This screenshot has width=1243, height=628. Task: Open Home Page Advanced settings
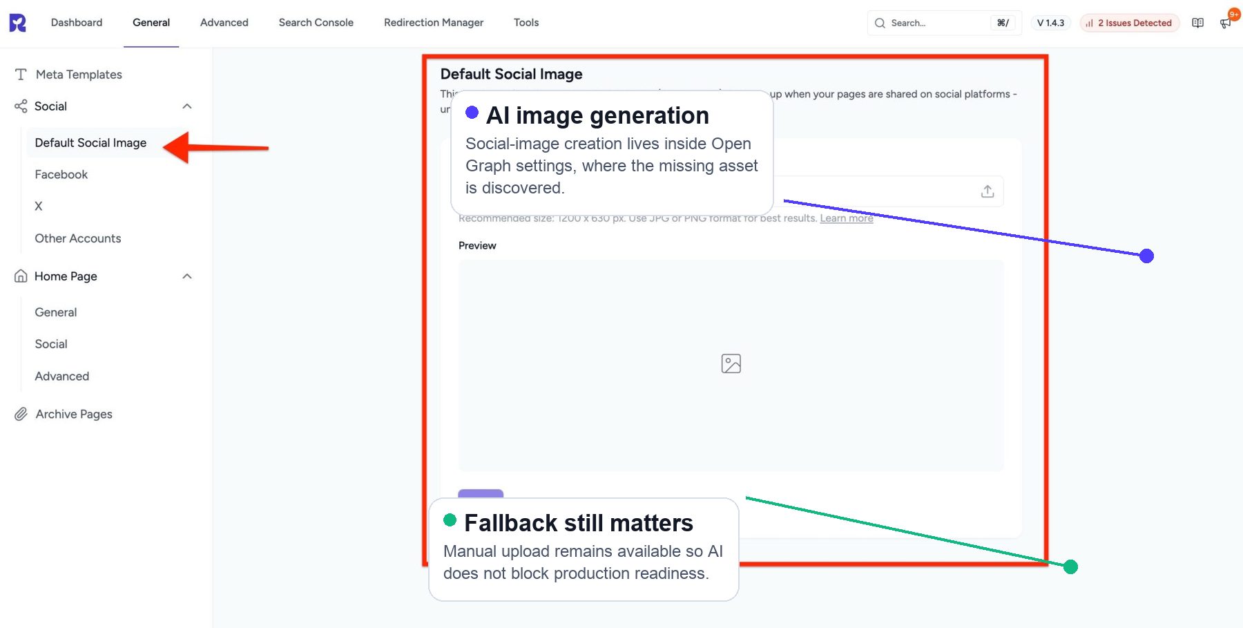(62, 377)
